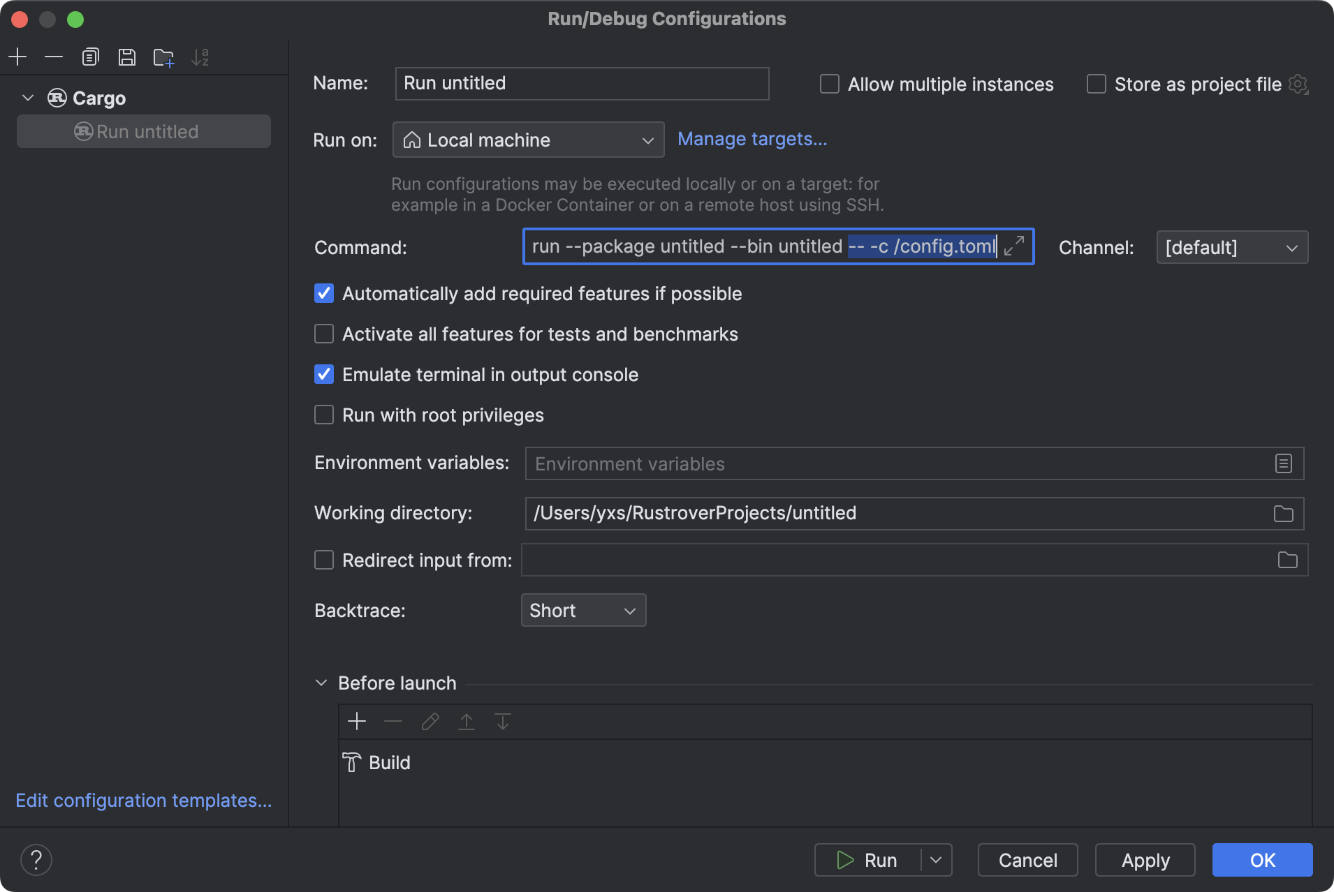Viewport: 1334px width, 892px height.
Task: Confirm with the OK button
Action: [1262, 860]
